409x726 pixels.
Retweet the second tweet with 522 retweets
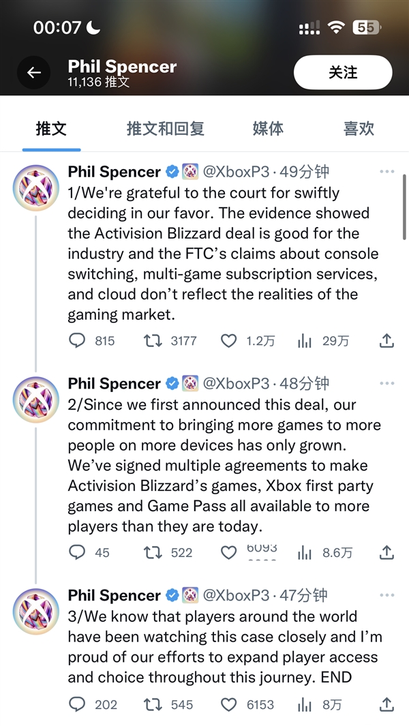[153, 552]
